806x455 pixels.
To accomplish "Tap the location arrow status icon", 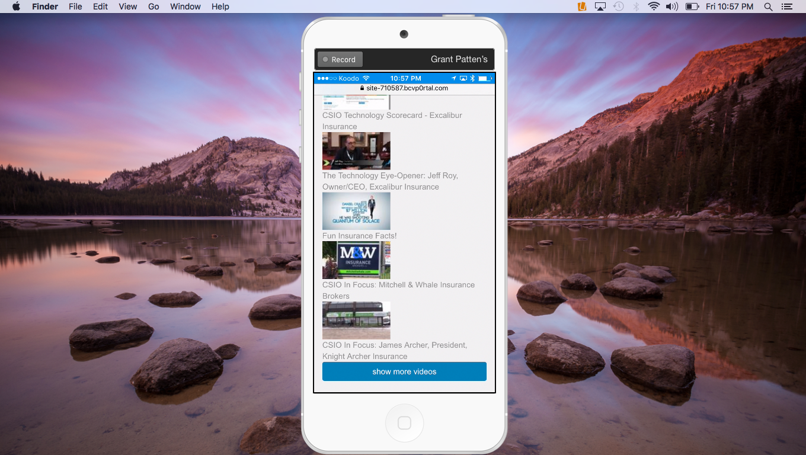I will point(454,78).
